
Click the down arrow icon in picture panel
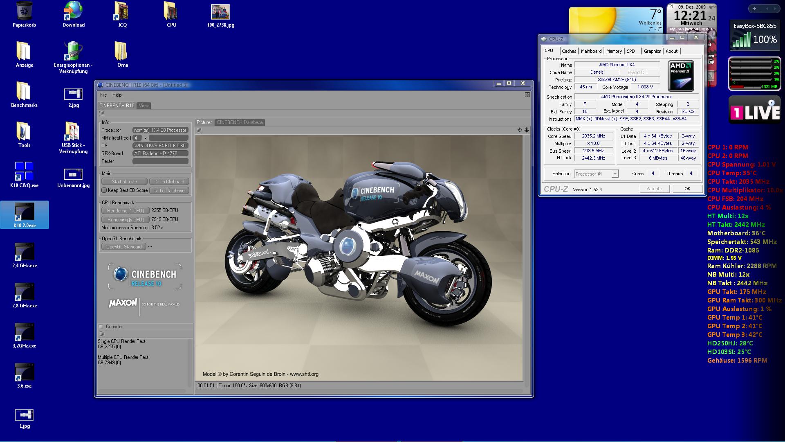[x=527, y=130]
